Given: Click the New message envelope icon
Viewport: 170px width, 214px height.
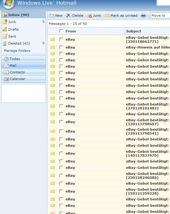Looking at the screenshot, I should coord(52,15).
